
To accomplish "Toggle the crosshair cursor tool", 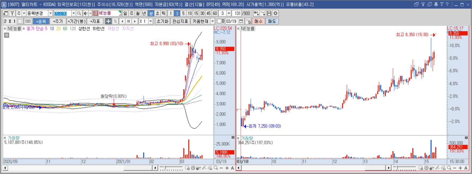I will (x=108, y=21).
